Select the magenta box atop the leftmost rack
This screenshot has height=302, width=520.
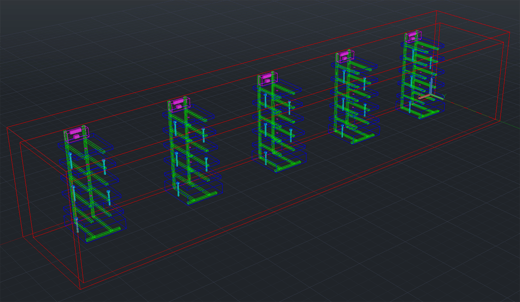coord(76,134)
